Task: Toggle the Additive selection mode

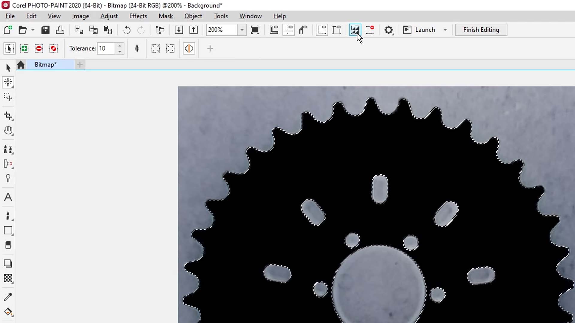Action: pyautogui.click(x=24, y=48)
